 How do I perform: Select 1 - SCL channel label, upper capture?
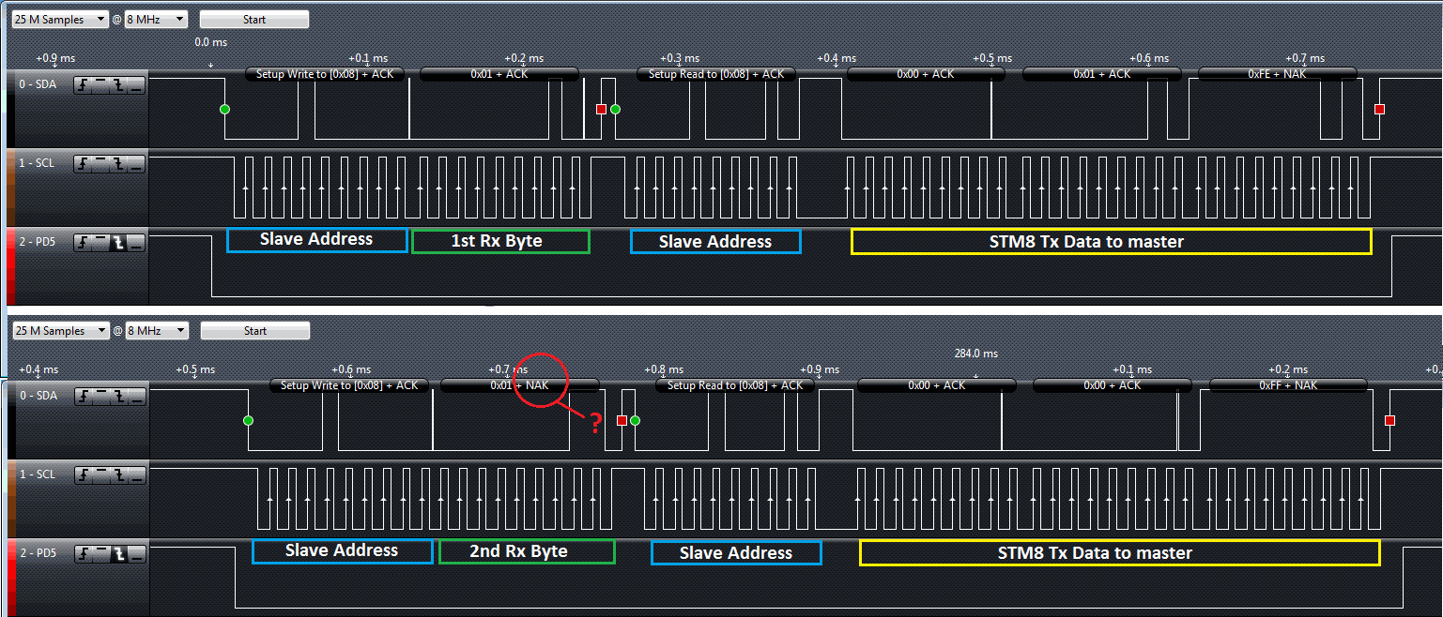[38, 163]
